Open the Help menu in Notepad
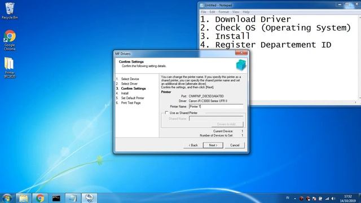The height and width of the screenshot is (203, 361). [246, 12]
